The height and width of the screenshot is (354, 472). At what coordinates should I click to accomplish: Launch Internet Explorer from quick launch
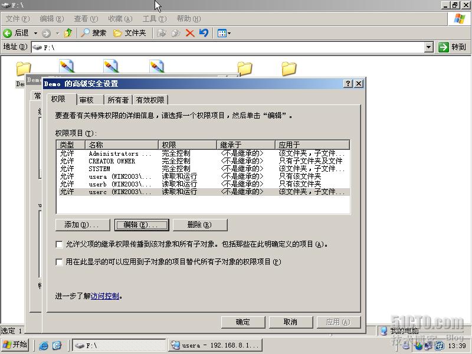coord(43,345)
